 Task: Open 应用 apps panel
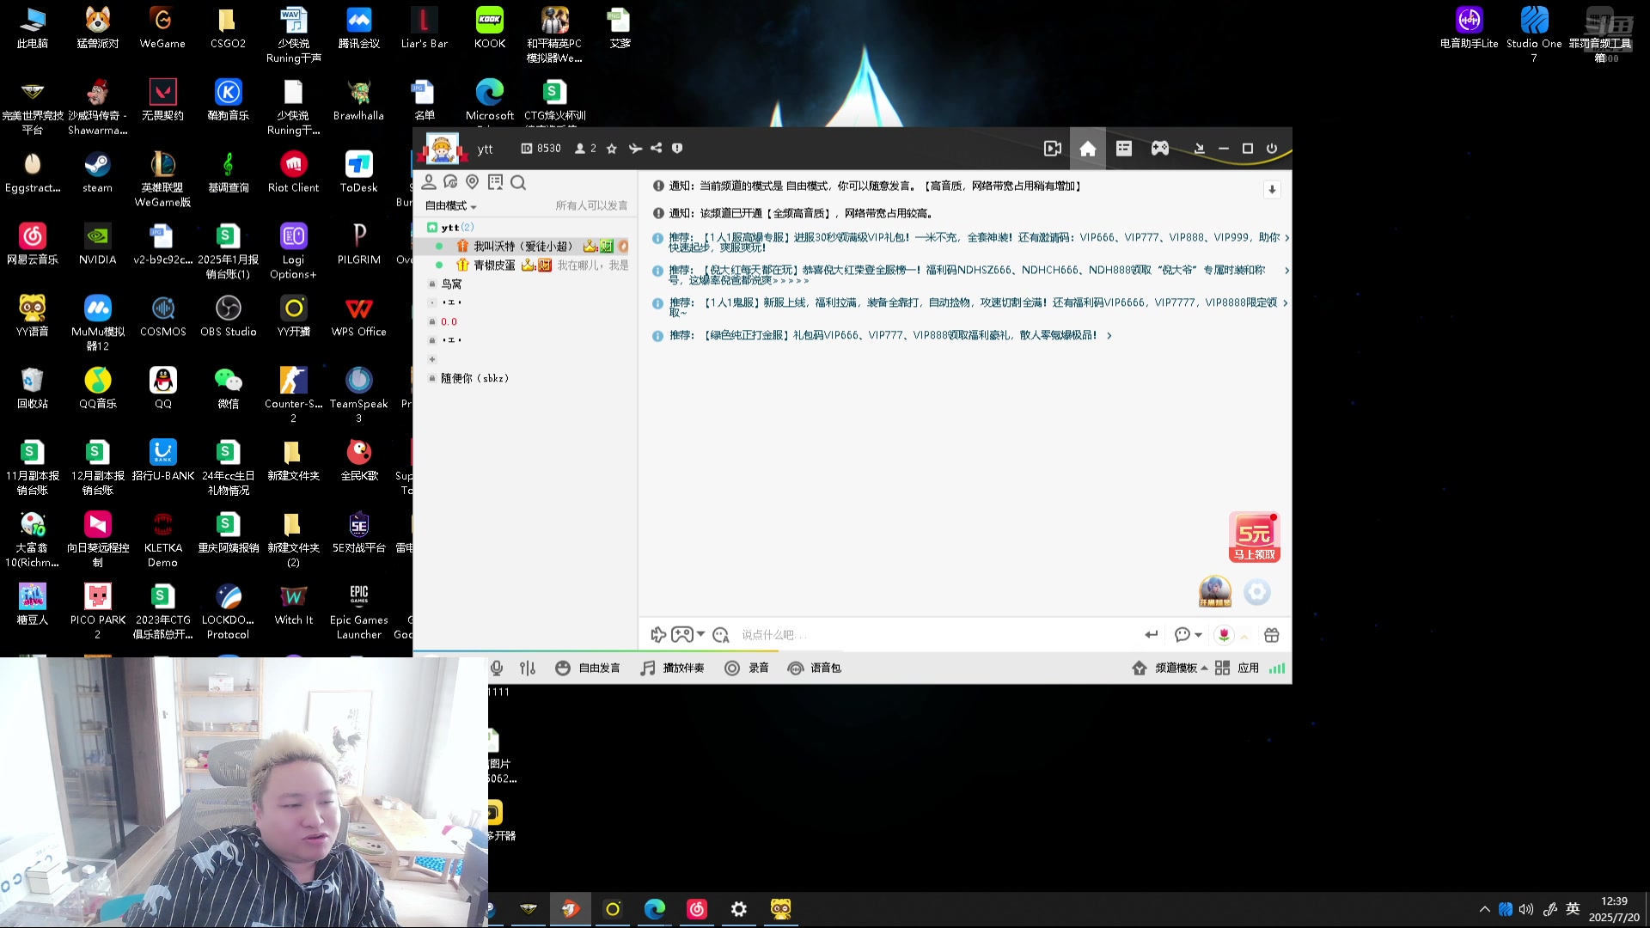pos(1237,669)
